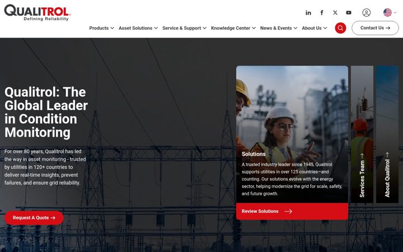Open the Service & Support menu
Screen dimensions: 403x252
184,28
